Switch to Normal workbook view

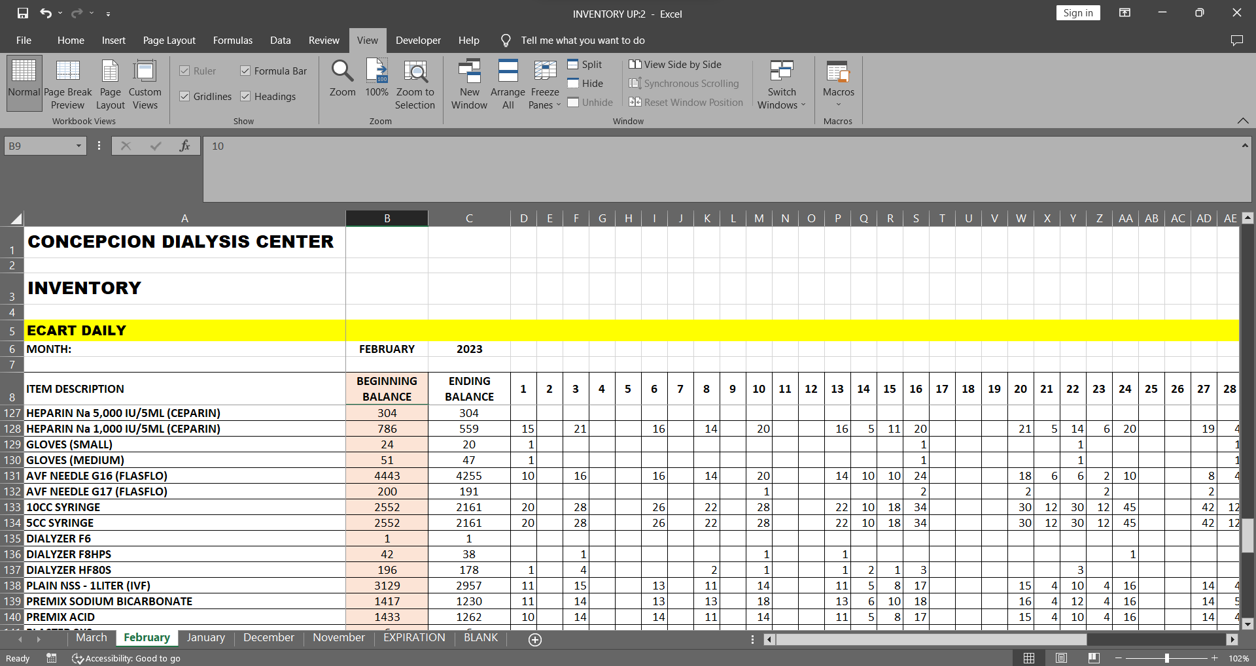24,84
